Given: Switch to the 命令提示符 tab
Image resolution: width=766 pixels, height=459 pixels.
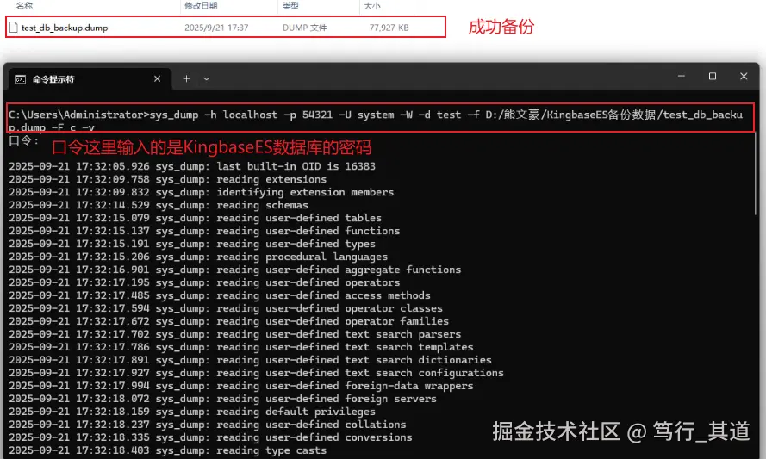Looking at the screenshot, I should pos(88,78).
